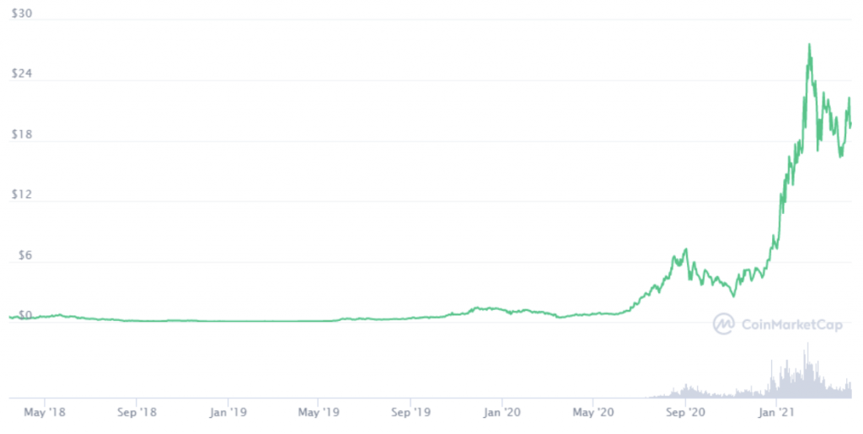The image size is (863, 434).
Task: Select the $24 price axis label
Action: click(x=22, y=73)
